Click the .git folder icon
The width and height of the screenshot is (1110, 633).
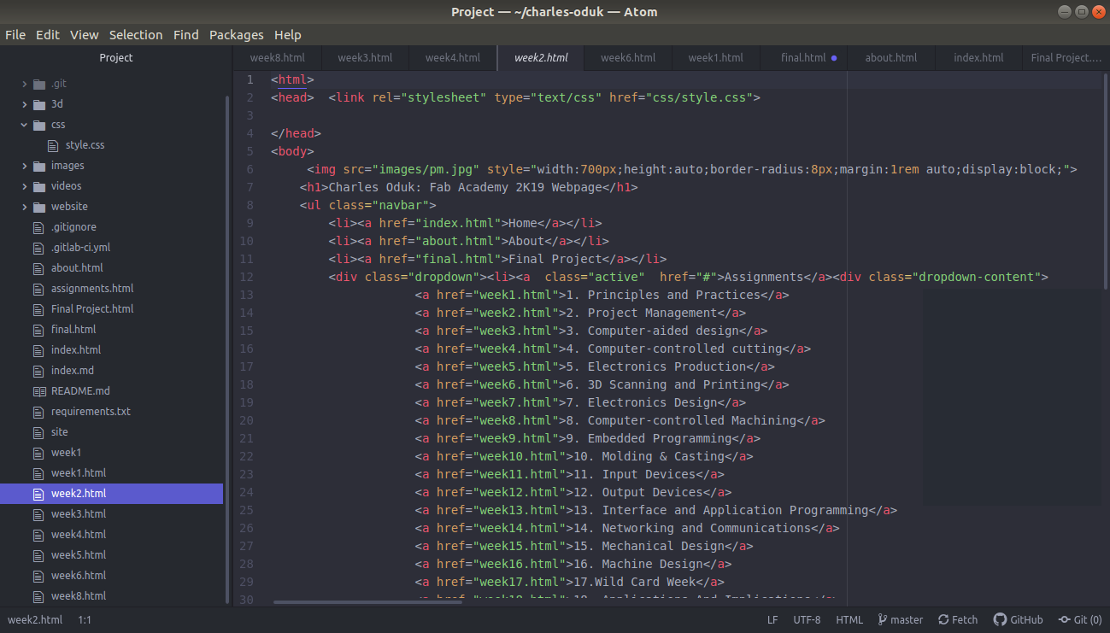pos(38,84)
